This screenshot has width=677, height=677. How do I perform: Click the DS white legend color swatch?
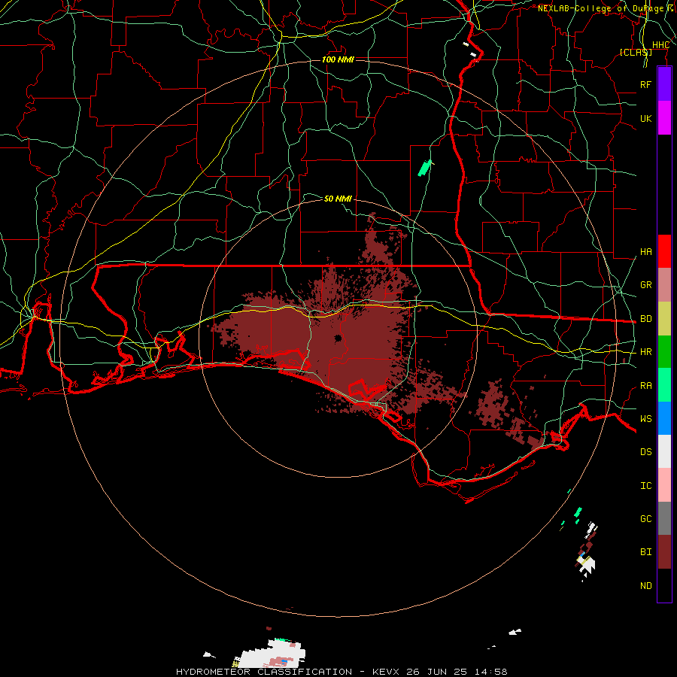point(664,451)
